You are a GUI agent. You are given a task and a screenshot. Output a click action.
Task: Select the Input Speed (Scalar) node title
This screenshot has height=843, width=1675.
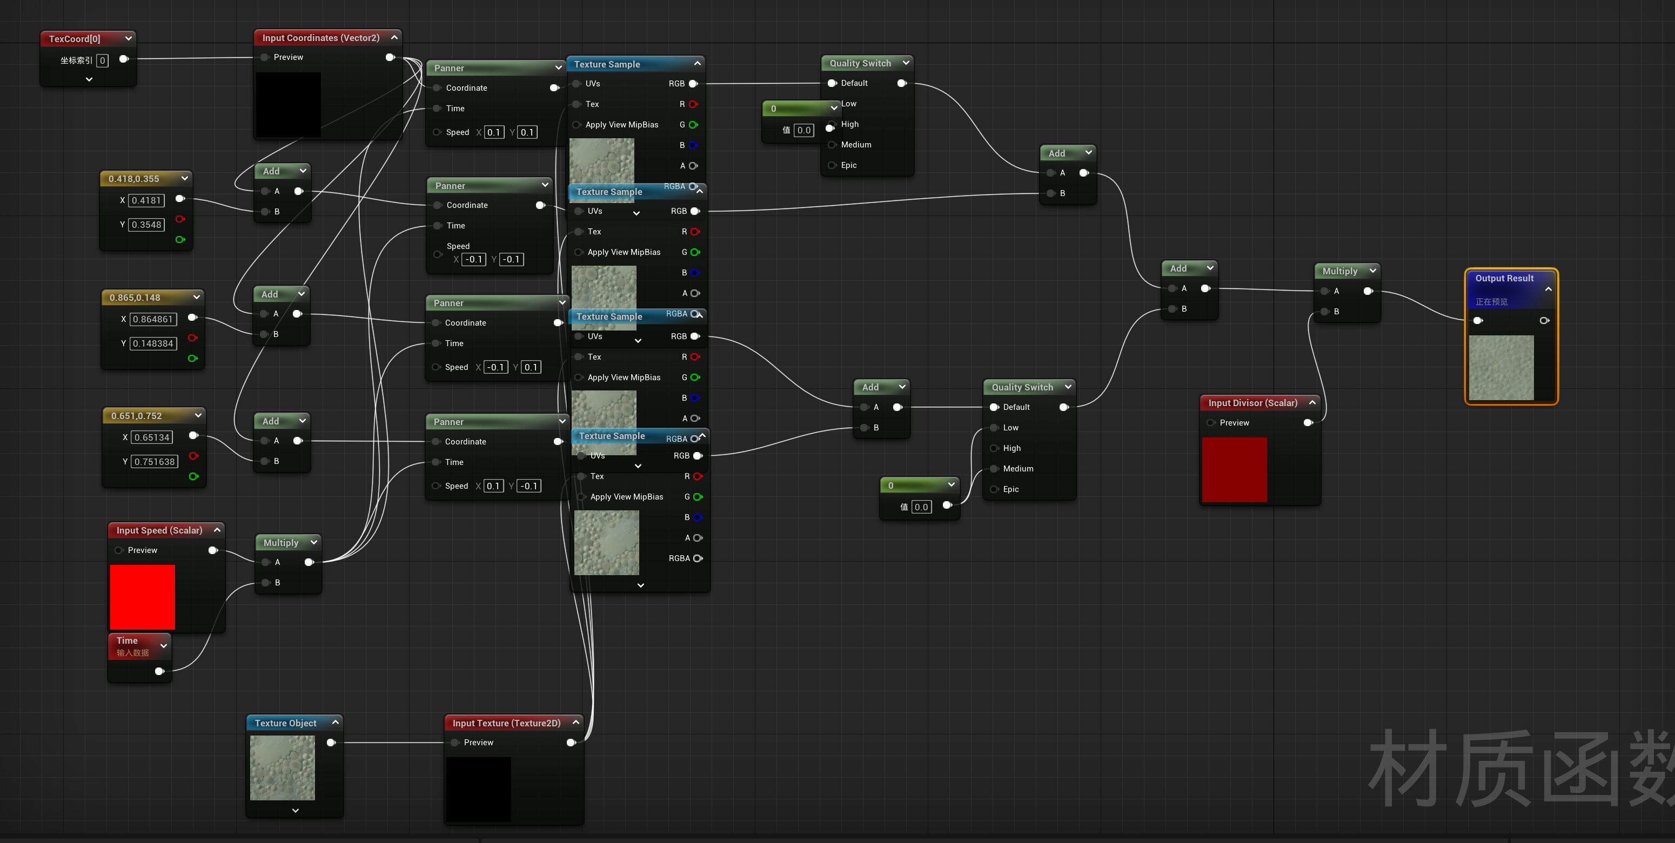click(159, 530)
